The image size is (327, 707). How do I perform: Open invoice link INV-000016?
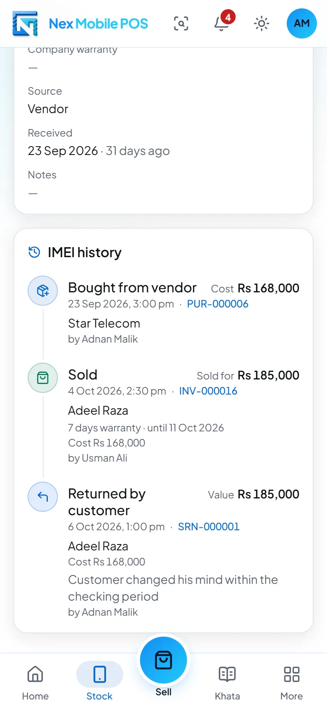click(x=208, y=391)
